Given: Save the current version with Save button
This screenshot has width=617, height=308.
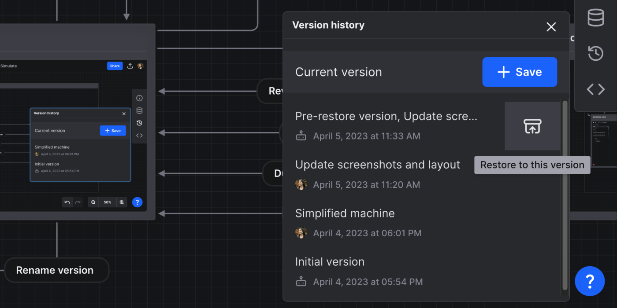Looking at the screenshot, I should 520,72.
